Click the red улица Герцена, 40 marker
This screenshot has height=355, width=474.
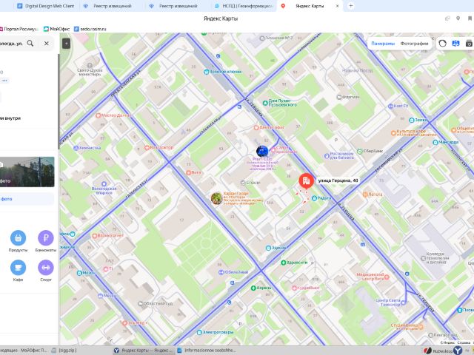pyautogui.click(x=306, y=180)
